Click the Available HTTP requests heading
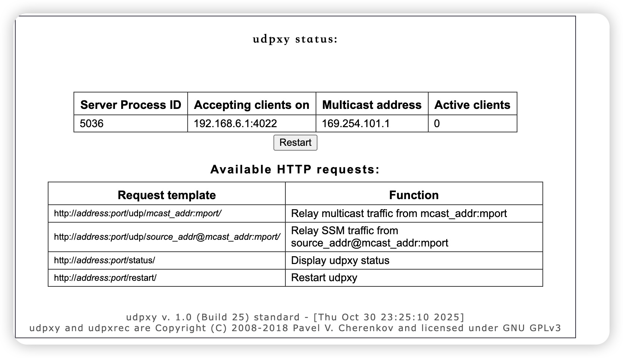Image resolution: width=623 pixels, height=358 pixels. (x=295, y=169)
